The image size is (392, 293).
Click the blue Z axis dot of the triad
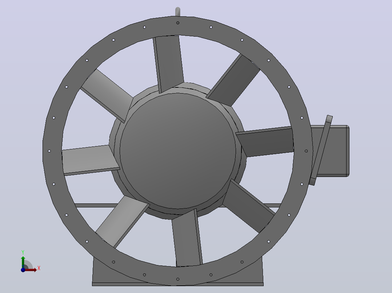click(x=23, y=270)
